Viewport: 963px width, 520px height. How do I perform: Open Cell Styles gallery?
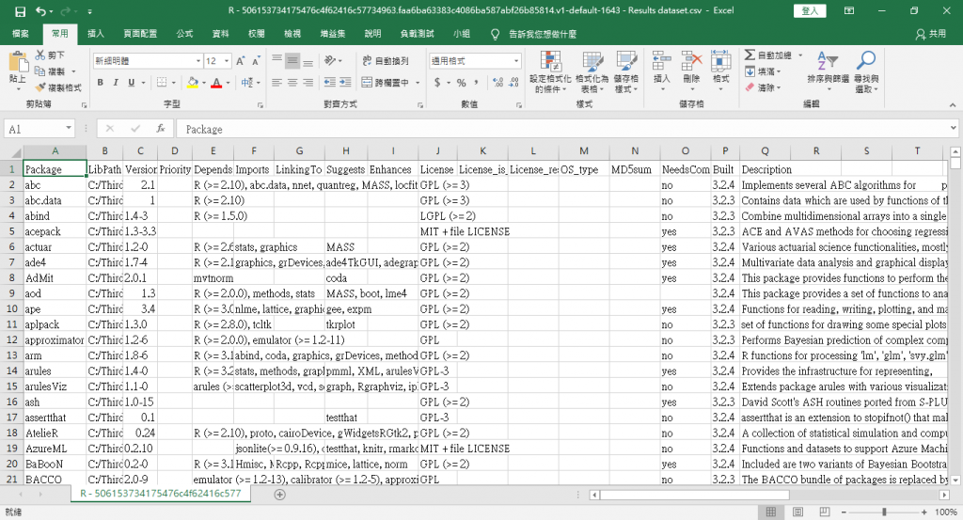625,71
